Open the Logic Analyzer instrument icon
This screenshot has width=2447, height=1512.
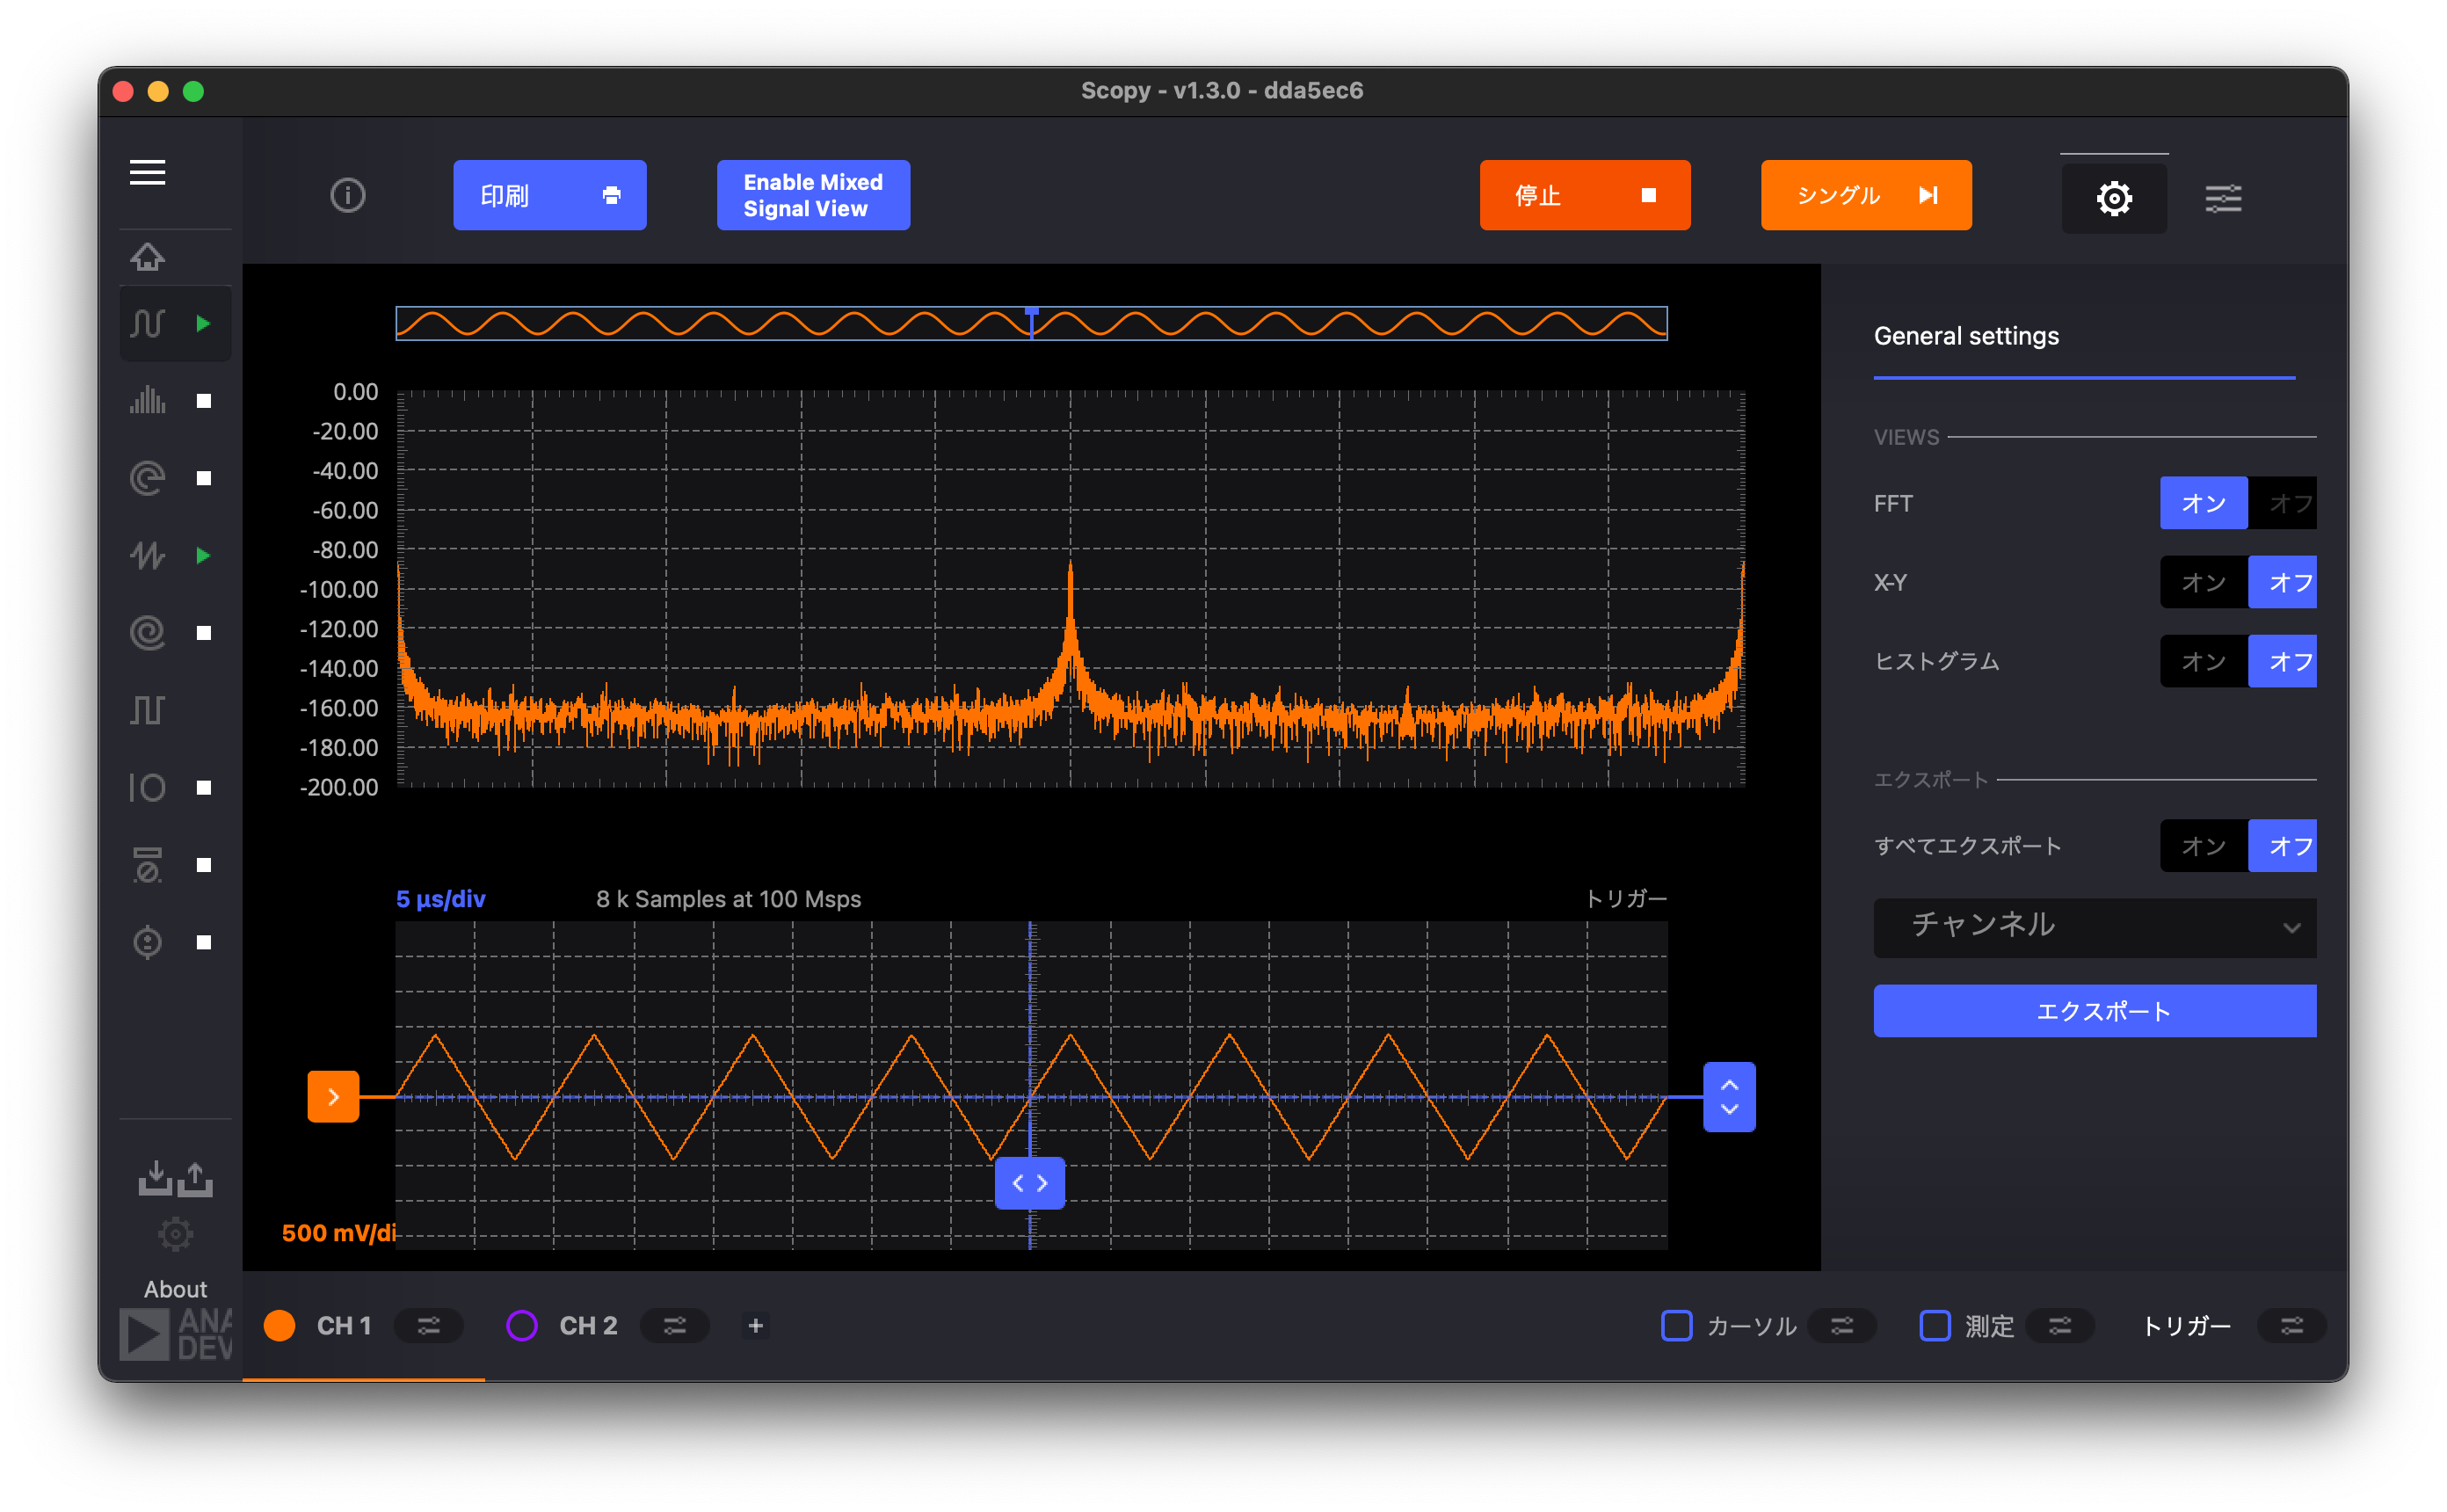(x=147, y=632)
